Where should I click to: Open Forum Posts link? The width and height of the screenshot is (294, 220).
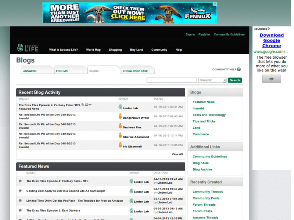point(202,211)
